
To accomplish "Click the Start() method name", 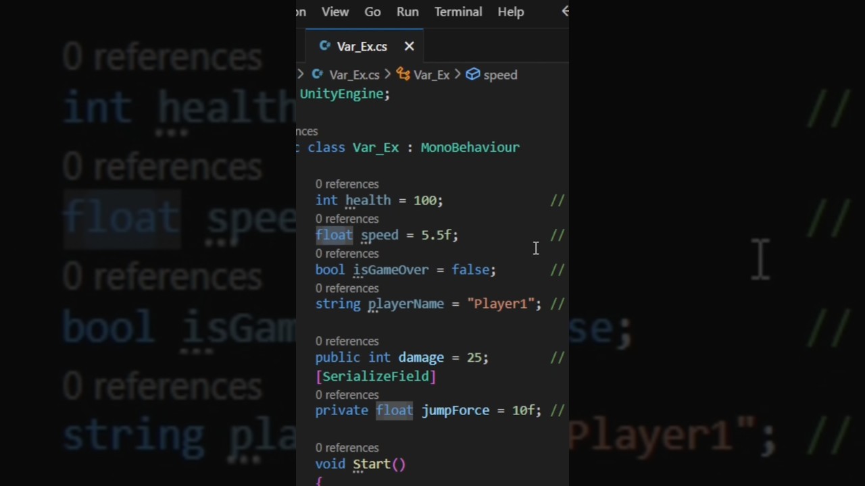I will pyautogui.click(x=372, y=464).
